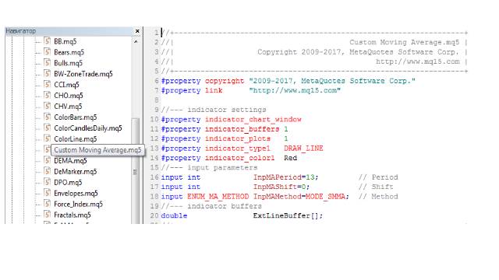Click the Navigator vertical scrollbar thumb
The width and height of the screenshot is (499, 280).
tap(135, 171)
